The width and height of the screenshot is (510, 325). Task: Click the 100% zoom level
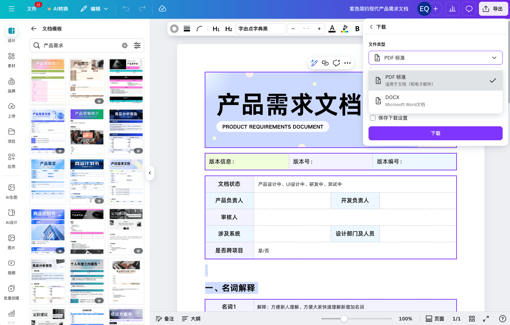tap(406, 319)
